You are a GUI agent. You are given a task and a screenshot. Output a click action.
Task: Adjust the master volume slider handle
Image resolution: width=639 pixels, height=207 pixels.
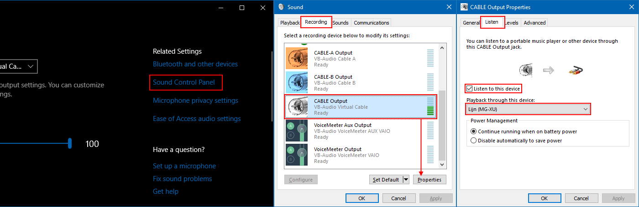click(70, 144)
